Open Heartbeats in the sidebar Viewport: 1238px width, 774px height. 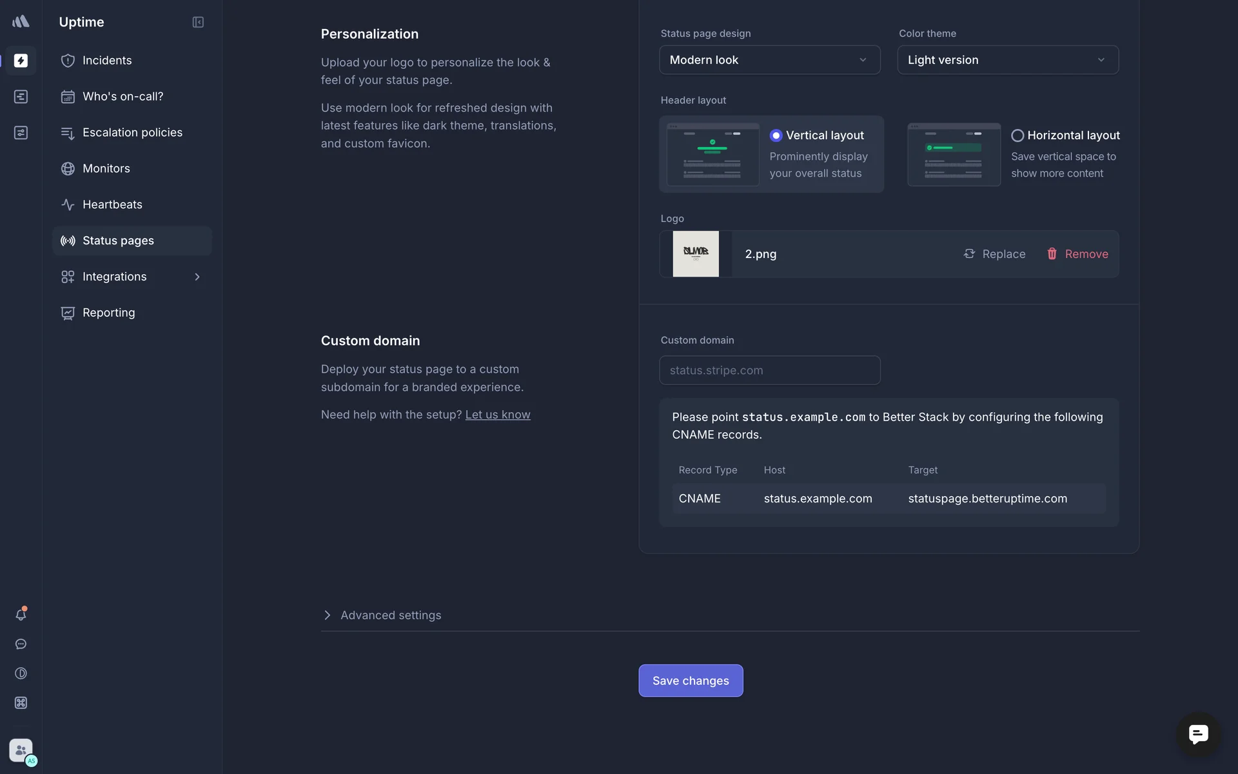[x=112, y=204]
